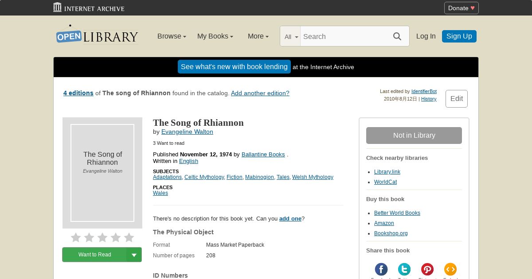The image size is (532, 279).
Task: Open the My Books menu
Action: pyautogui.click(x=215, y=36)
